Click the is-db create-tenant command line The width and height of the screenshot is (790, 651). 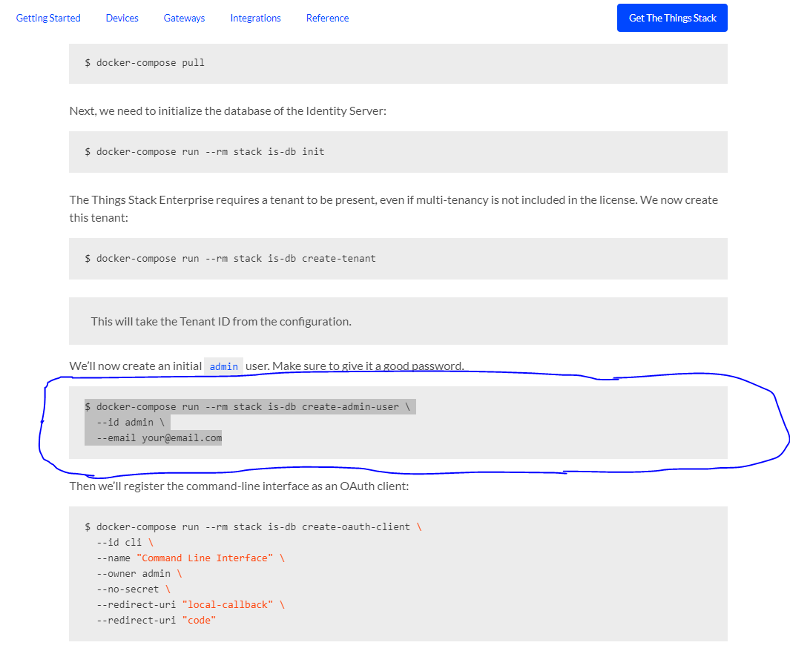click(230, 259)
